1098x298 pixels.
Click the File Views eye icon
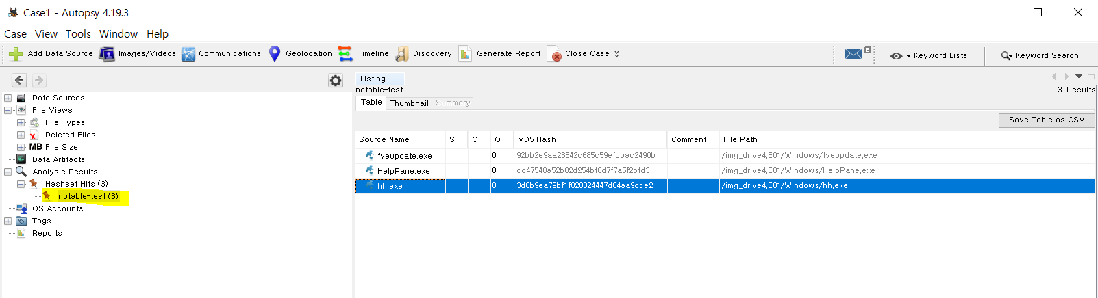pyautogui.click(x=21, y=110)
